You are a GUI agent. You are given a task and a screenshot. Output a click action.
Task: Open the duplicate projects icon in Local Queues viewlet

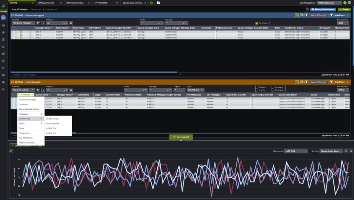(43, 90)
